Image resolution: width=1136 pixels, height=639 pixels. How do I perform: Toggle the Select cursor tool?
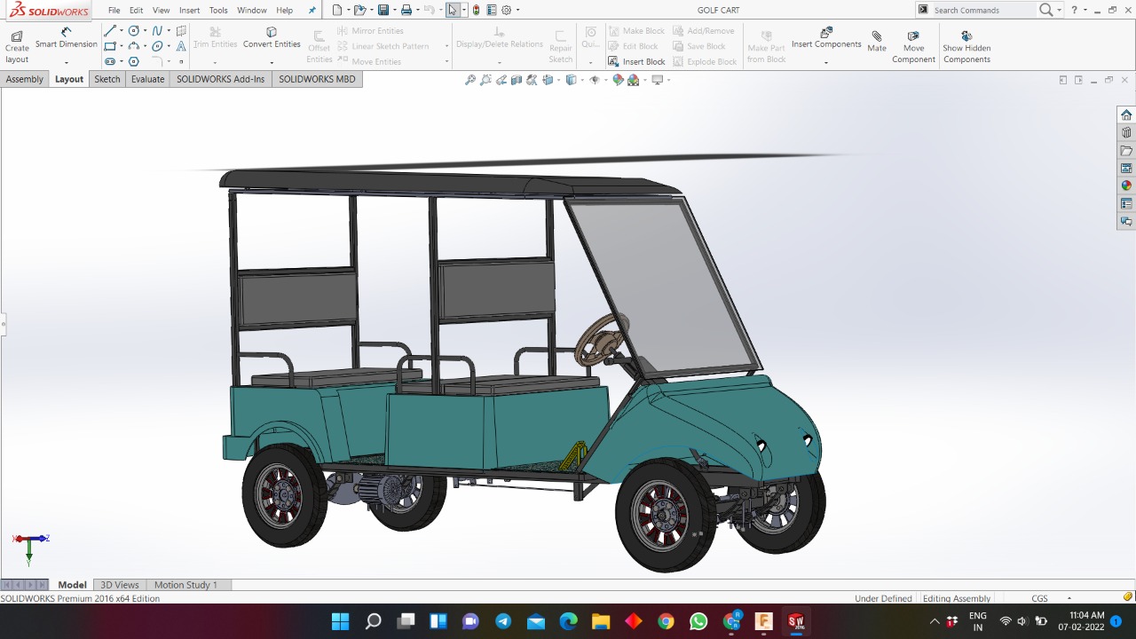[453, 10]
